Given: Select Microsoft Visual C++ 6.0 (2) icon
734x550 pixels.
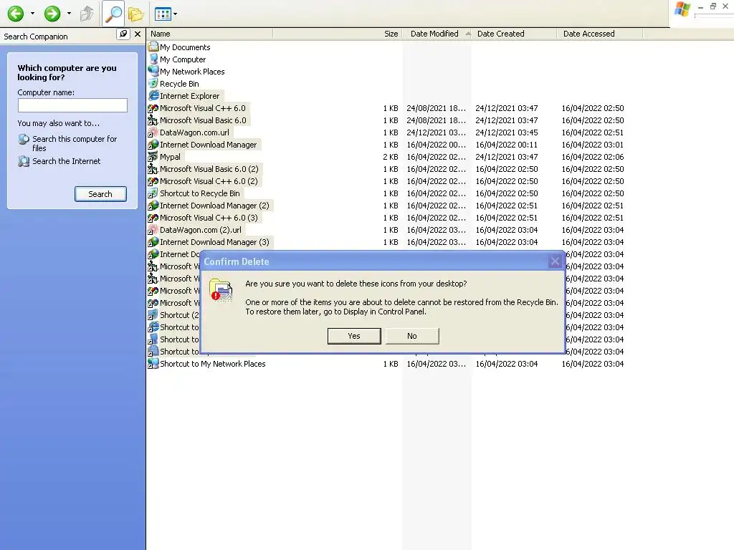Looking at the screenshot, I should click(x=153, y=181).
